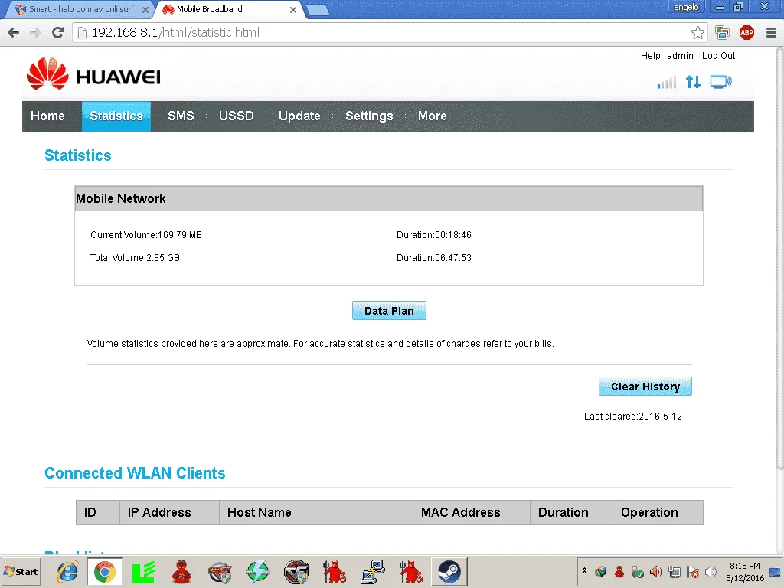Viewport: 784px width, 588px height.
Task: Click the MAC Address column header
Action: (472, 512)
